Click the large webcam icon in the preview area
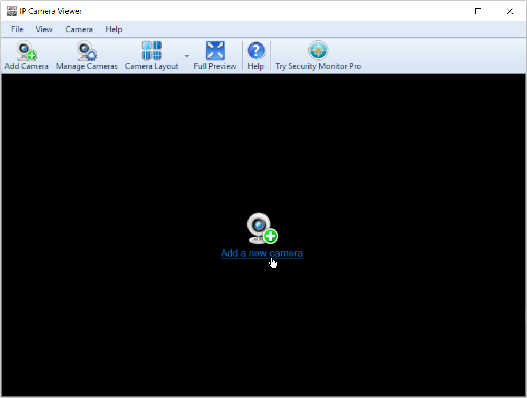This screenshot has width=527, height=398. click(x=262, y=228)
